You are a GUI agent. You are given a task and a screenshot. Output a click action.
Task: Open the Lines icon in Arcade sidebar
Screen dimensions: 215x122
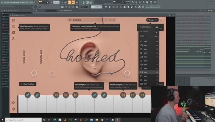(13, 33)
